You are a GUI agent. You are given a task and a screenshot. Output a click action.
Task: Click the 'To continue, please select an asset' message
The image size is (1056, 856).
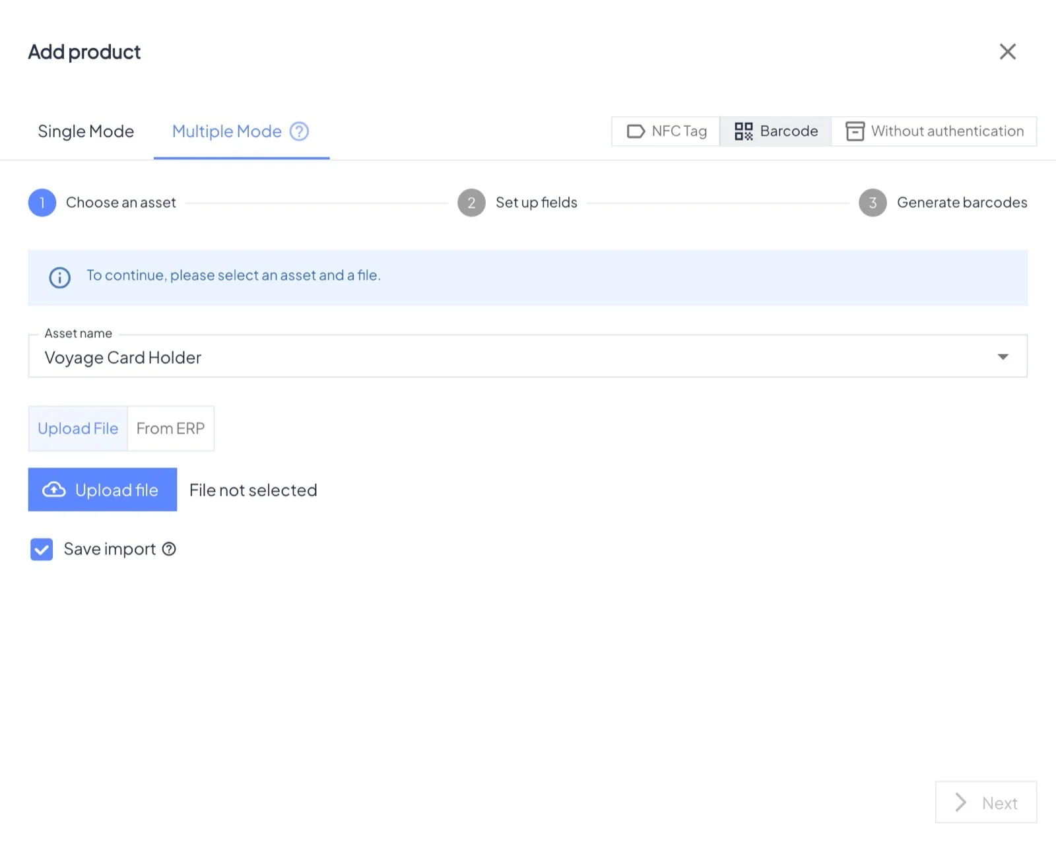(234, 275)
